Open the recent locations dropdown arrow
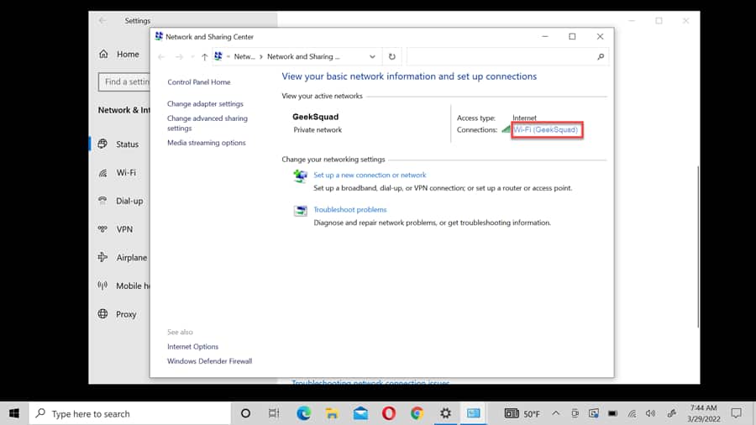The height and width of the screenshot is (425, 756). (x=192, y=57)
